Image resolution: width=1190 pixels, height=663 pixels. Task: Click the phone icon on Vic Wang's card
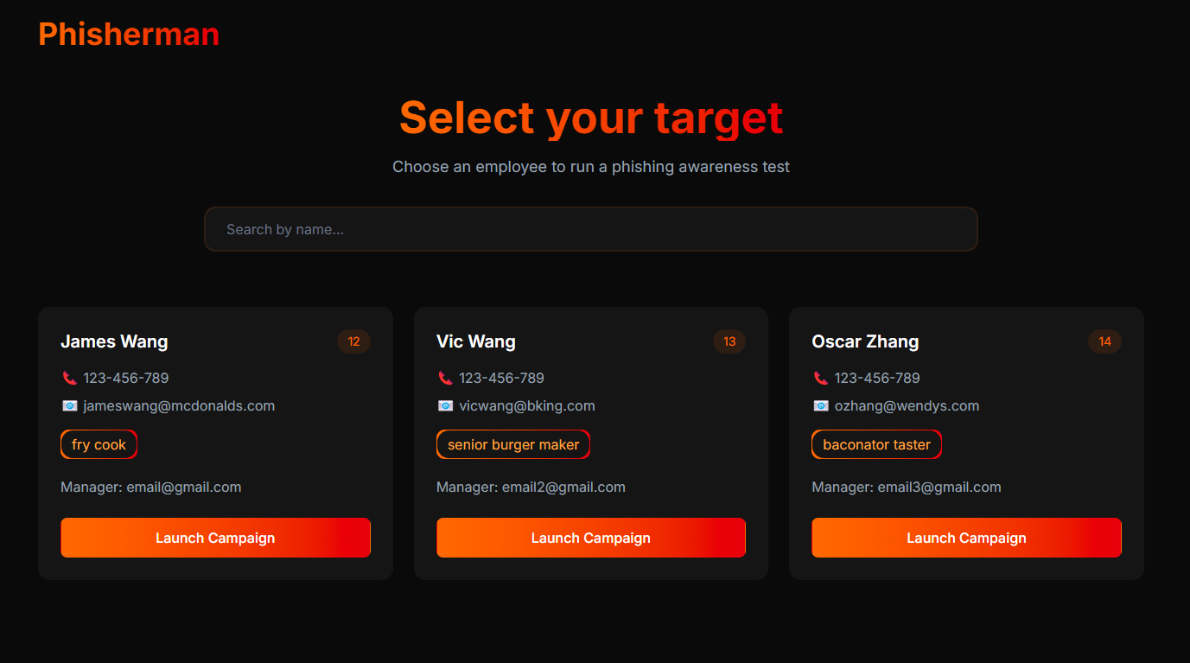point(446,378)
